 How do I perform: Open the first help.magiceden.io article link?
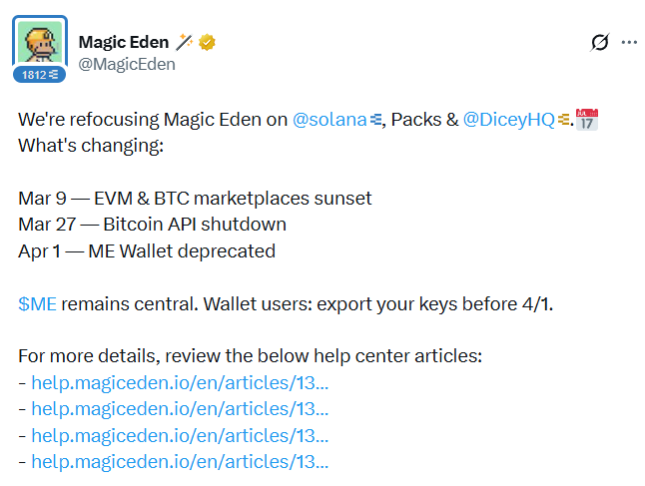tap(180, 382)
